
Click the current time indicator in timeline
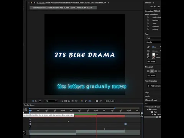(30, 110)
